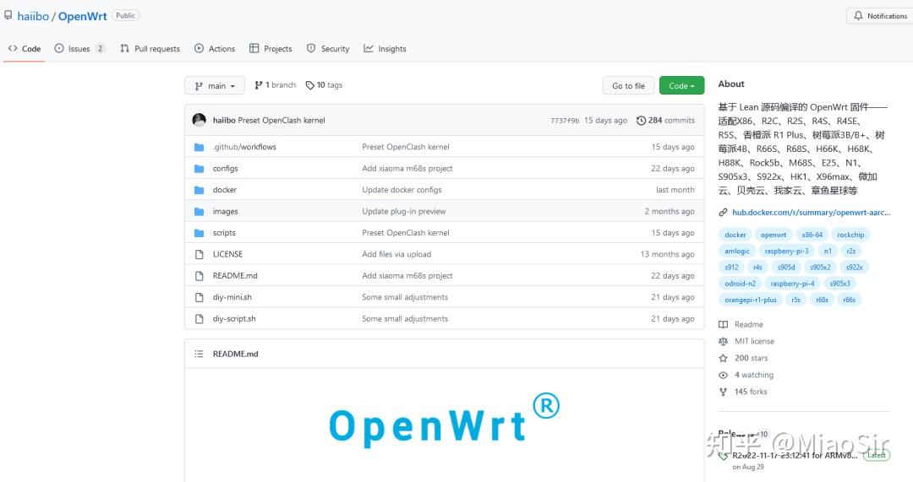Image resolution: width=913 pixels, height=482 pixels.
Task: Open the .github/workflows folder
Action: click(x=244, y=147)
